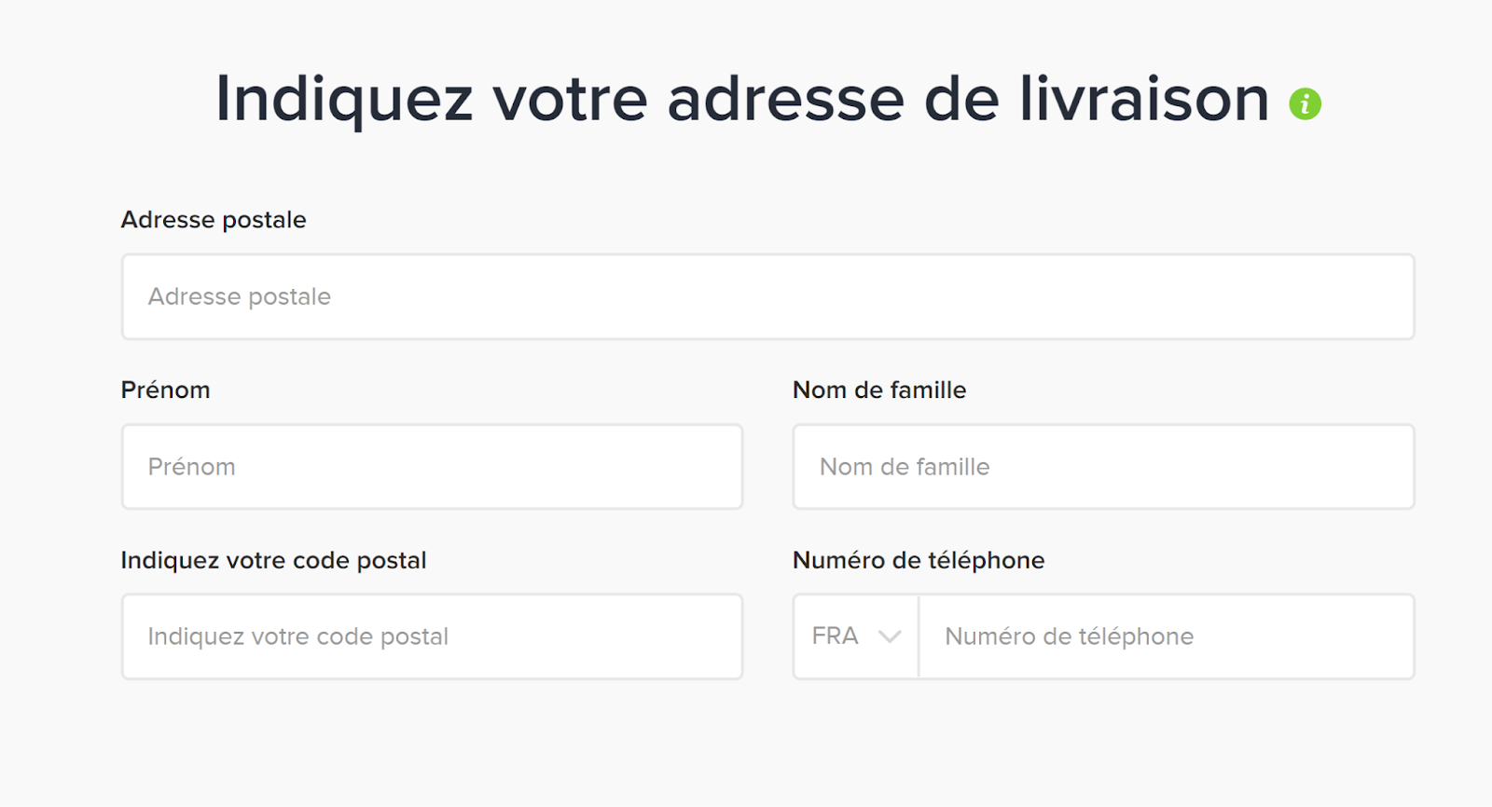Click inside the Prénom text box
The height and width of the screenshot is (807, 1492).
tap(432, 467)
